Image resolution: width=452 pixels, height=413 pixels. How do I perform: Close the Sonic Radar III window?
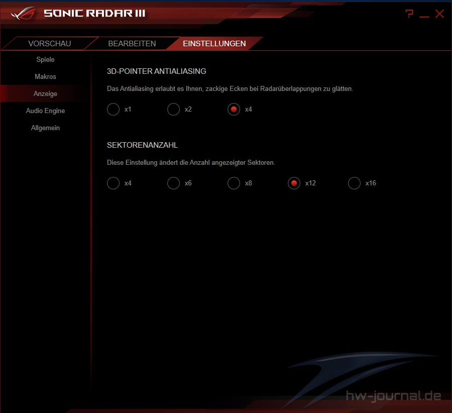pos(439,14)
